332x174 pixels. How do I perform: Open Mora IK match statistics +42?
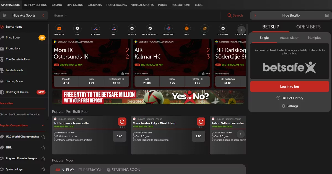[x=125, y=74]
